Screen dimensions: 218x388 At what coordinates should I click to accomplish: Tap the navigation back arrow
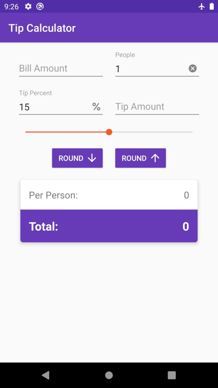(x=45, y=375)
